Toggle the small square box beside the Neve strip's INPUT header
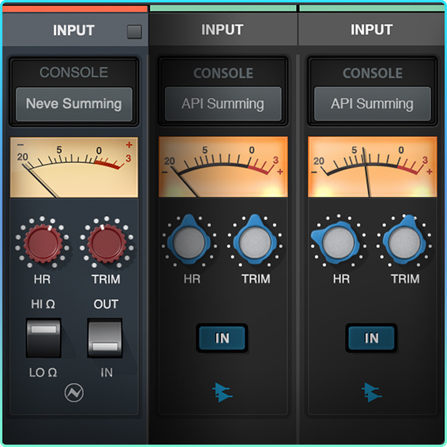This screenshot has height=447, width=447. 134,31
